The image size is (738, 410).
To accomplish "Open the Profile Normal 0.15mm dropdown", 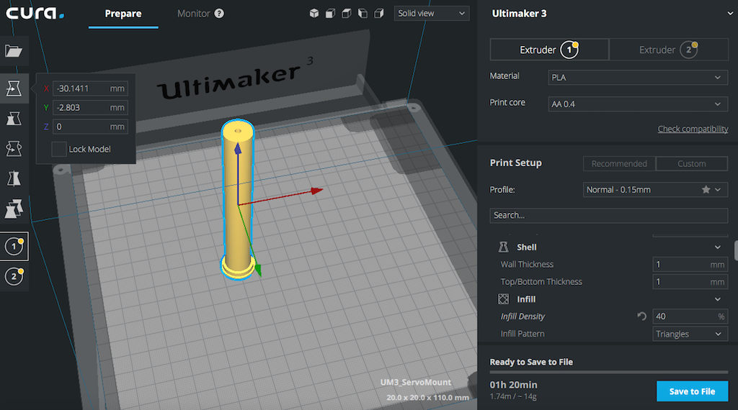I will coord(655,190).
